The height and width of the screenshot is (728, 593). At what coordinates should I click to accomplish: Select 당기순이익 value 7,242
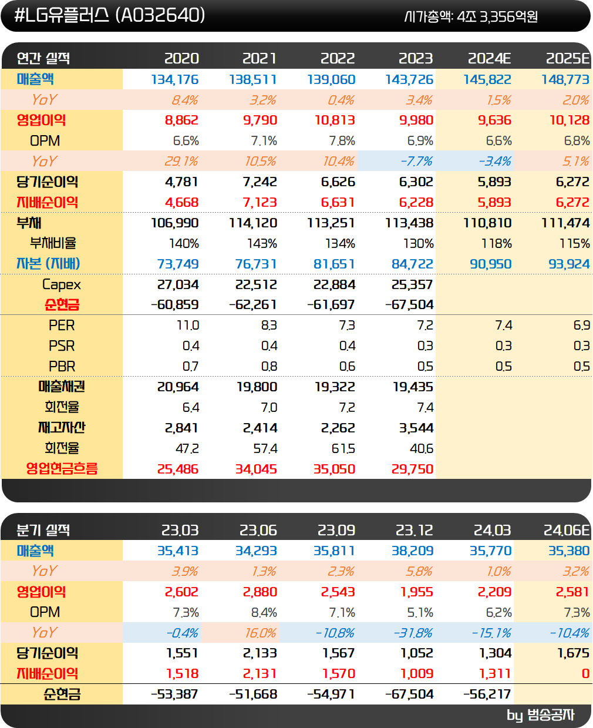[260, 182]
